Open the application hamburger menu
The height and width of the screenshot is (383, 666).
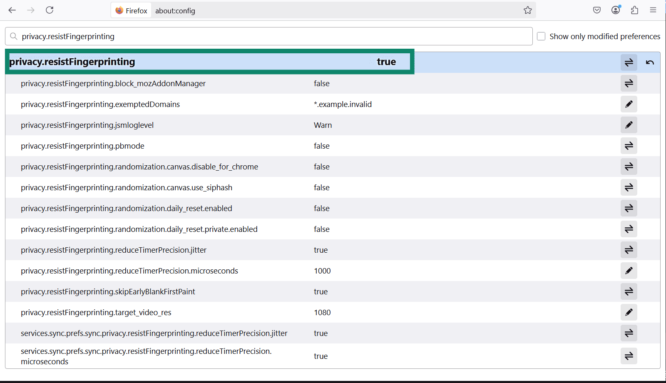[653, 10]
